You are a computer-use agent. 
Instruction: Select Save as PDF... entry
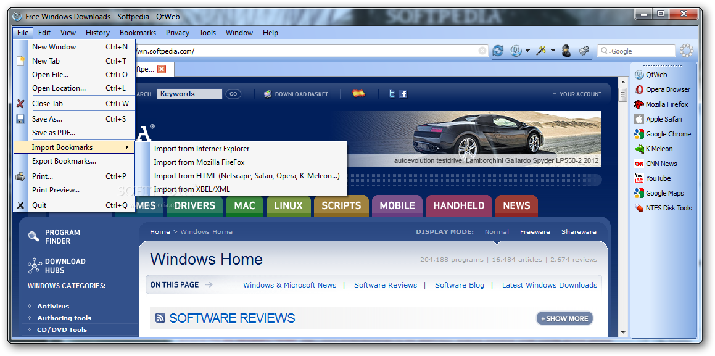click(74, 133)
